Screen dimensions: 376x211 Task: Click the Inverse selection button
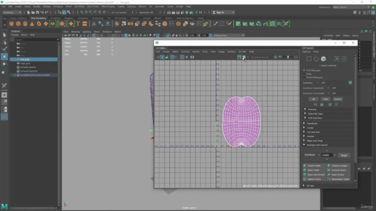click(338, 99)
